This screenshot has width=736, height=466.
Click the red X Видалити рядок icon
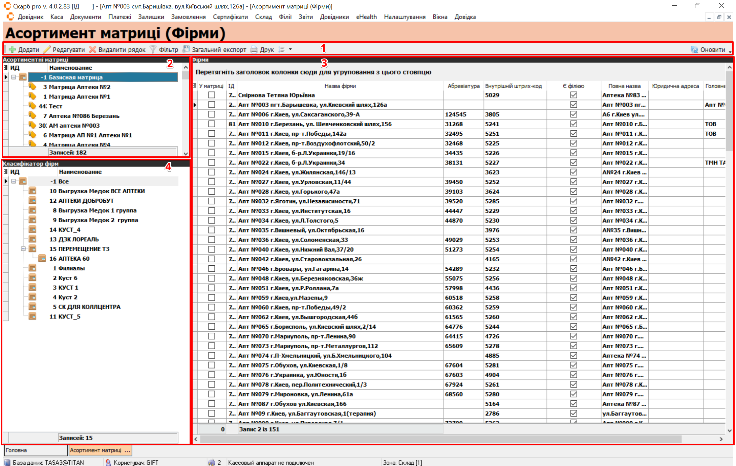coord(93,49)
